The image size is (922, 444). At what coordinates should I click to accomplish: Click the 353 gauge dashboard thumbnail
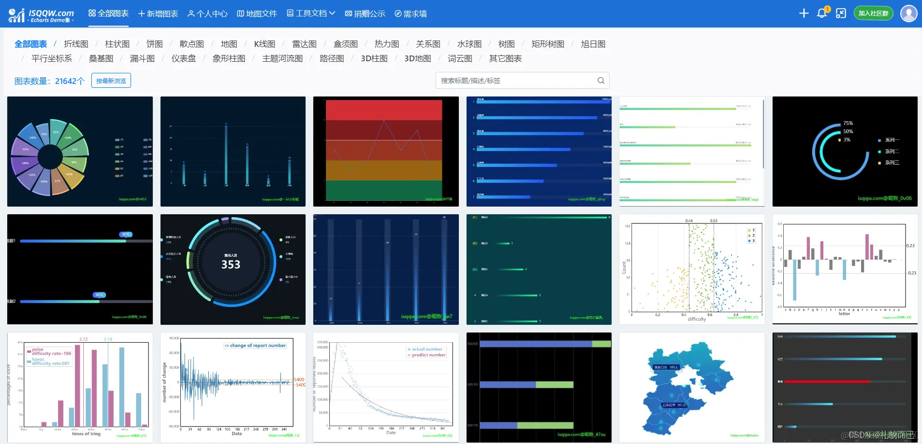point(233,269)
